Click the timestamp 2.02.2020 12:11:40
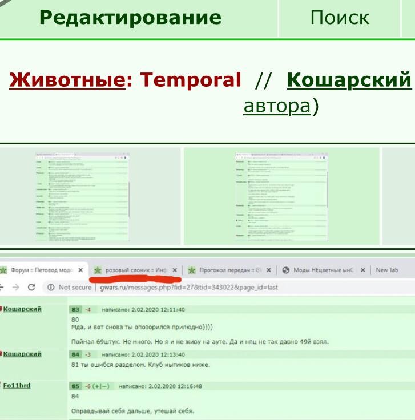The width and height of the screenshot is (415, 420). [x=158, y=310]
